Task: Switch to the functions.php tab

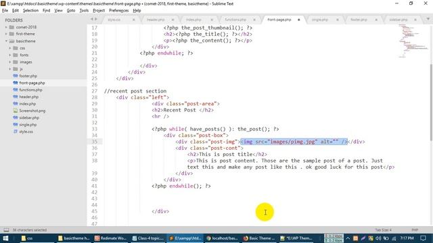Action: coord(235,20)
